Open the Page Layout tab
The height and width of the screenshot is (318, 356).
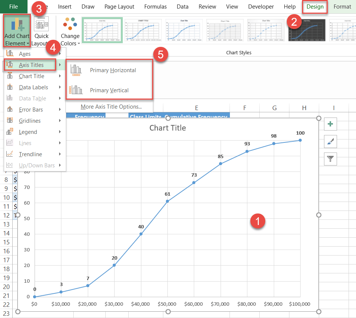(119, 7)
